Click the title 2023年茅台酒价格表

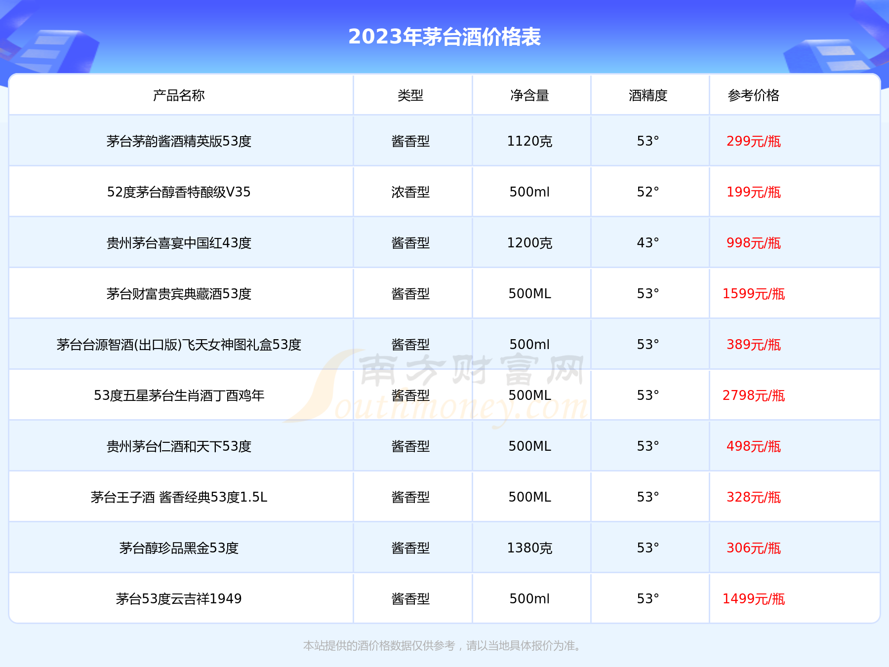pos(444,37)
